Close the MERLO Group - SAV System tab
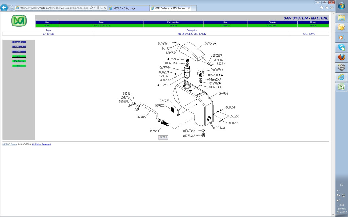The height and width of the screenshot is (217, 348). [189, 8]
